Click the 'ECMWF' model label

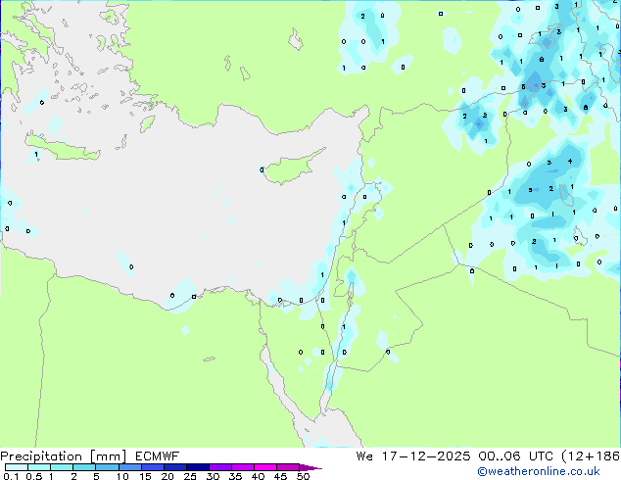tap(158, 456)
